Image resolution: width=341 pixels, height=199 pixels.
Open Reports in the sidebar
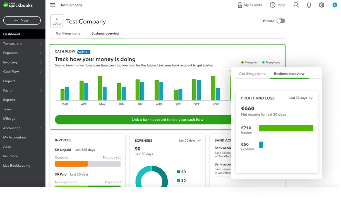tap(9, 100)
